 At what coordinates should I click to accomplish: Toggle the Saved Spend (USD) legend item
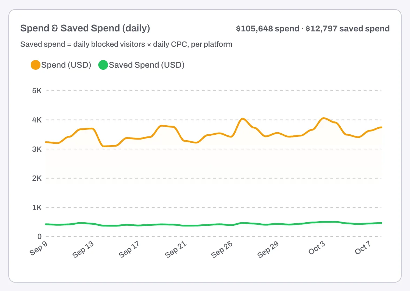coord(142,65)
